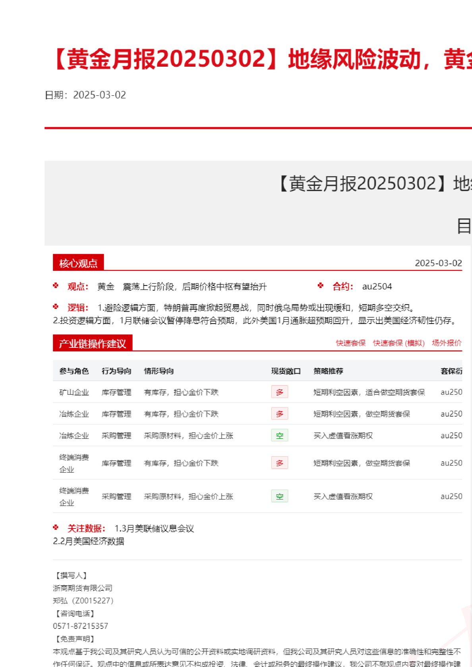This screenshot has height=667, width=472.
Task: Select the 产业链操作建议 section tab
Action: point(93,343)
